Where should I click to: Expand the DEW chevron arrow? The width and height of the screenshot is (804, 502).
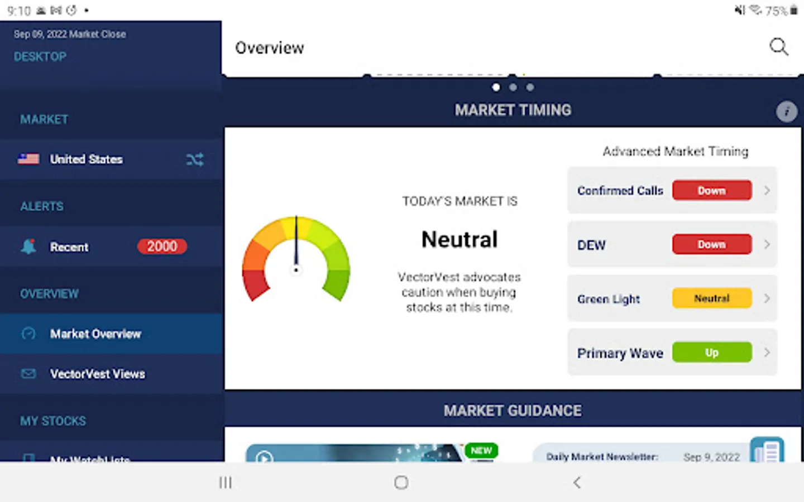(767, 244)
